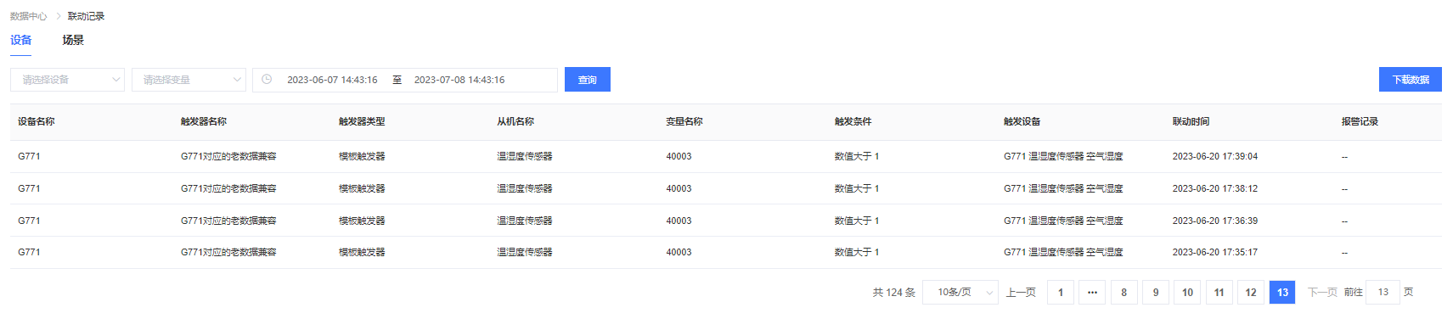This screenshot has width=1453, height=330.
Task: Select the row triggered at 17:39:04
Action: coord(726,156)
